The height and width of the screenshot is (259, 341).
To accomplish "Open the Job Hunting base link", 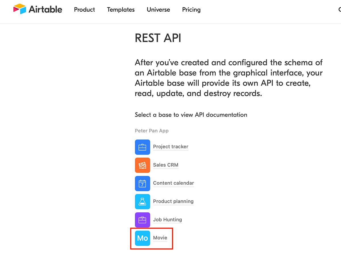I will click(167, 220).
